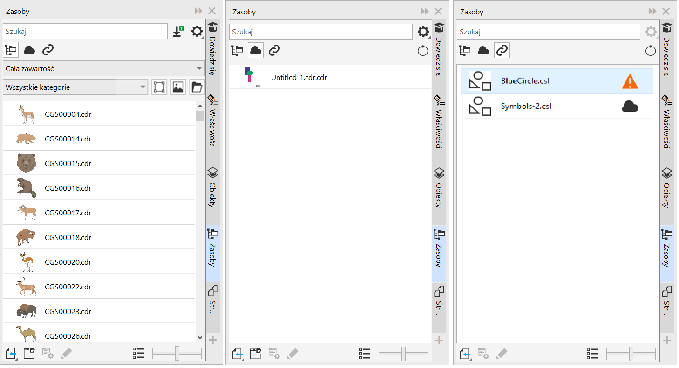
Task: Click the import icon beneath the animal clipart list
Action: [11, 354]
